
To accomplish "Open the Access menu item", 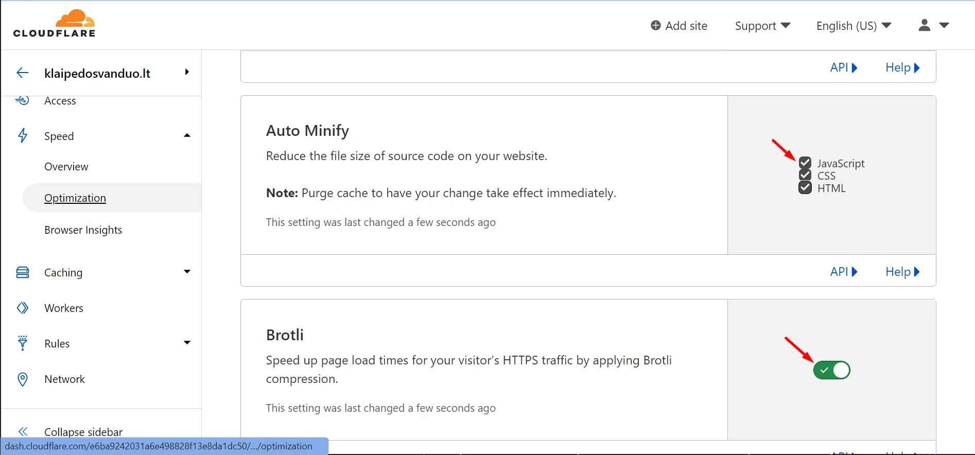I will pos(60,101).
